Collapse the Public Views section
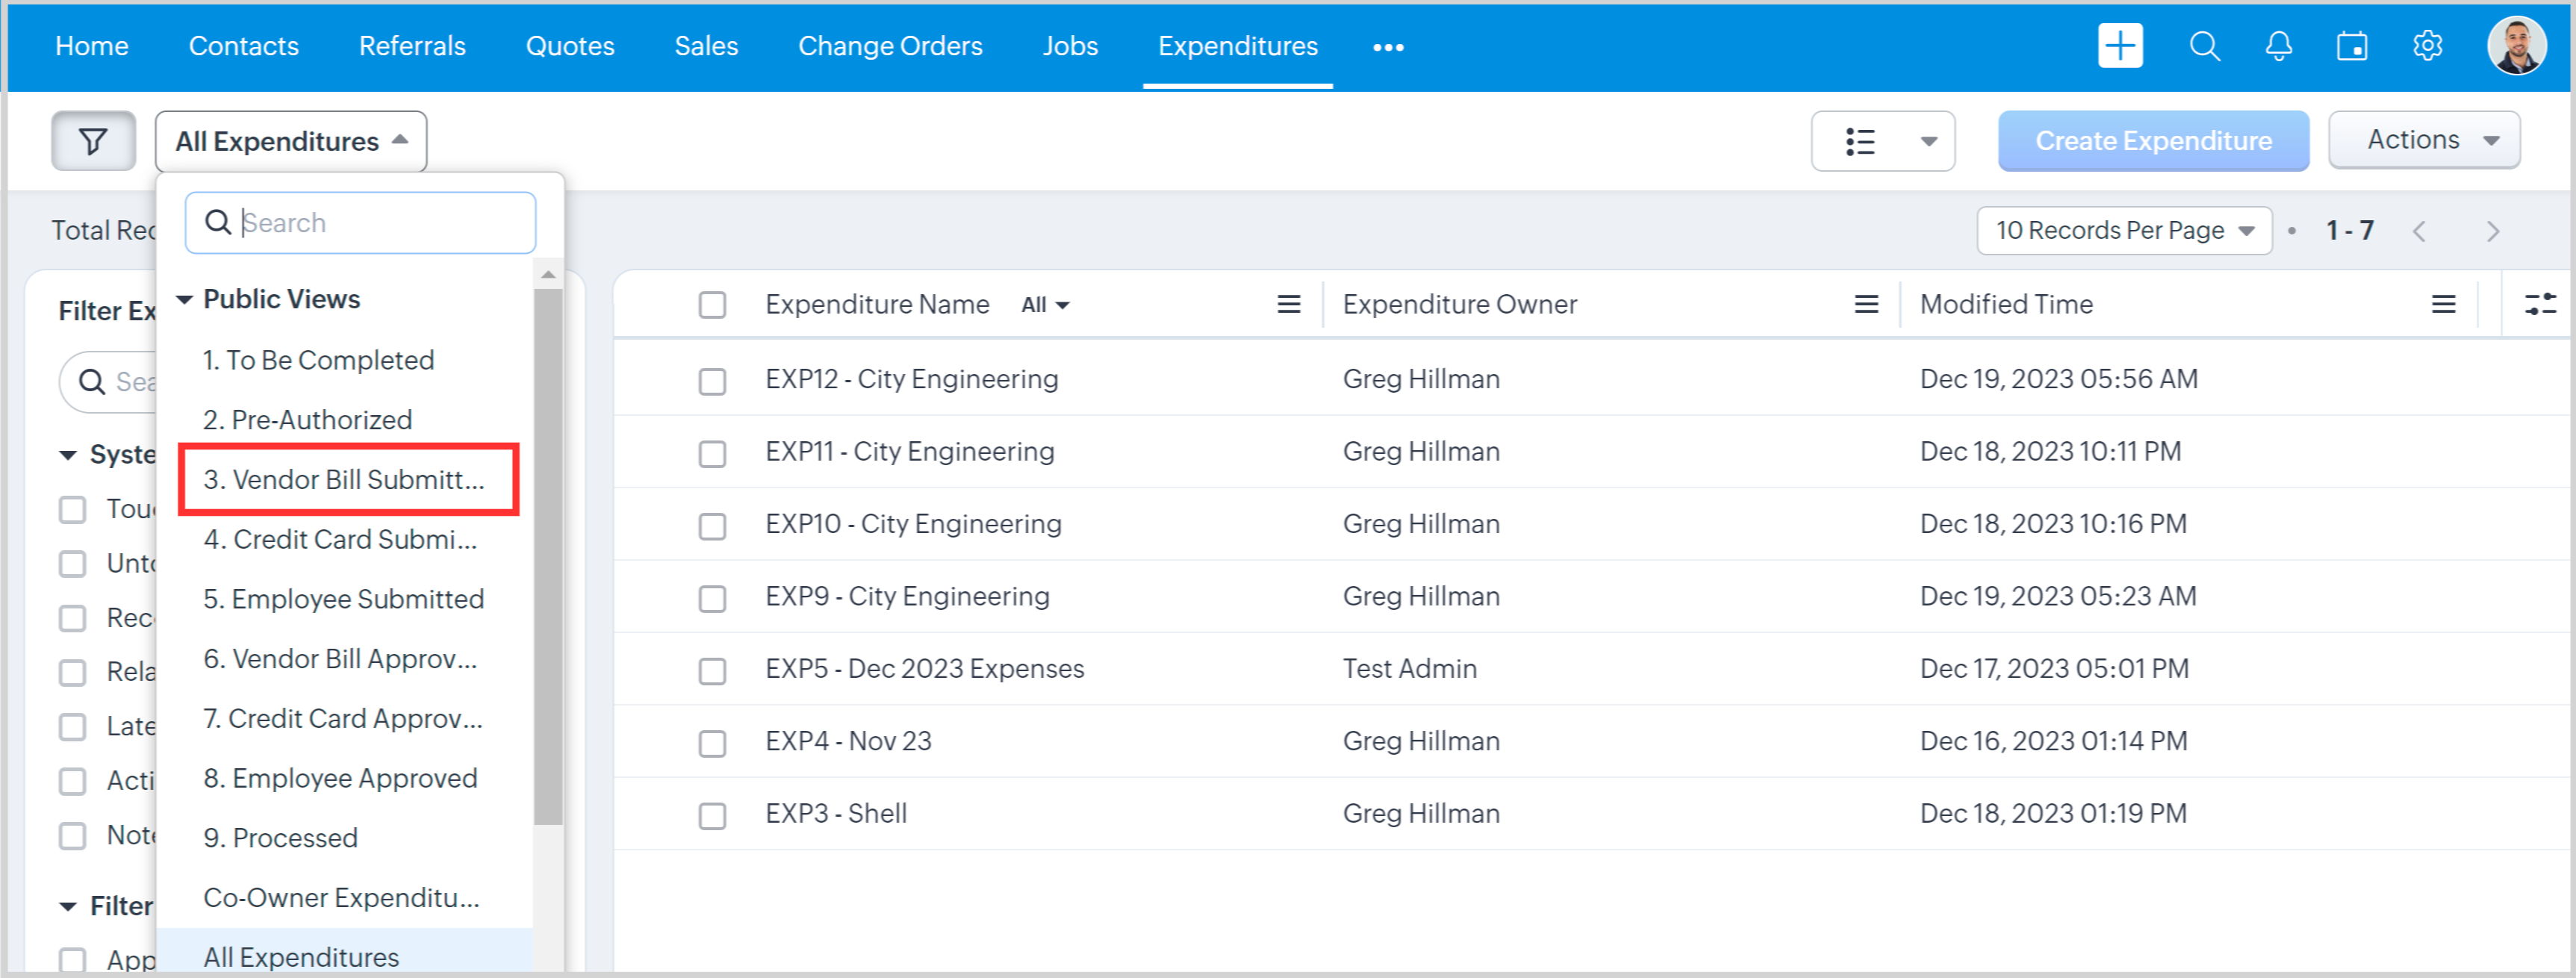This screenshot has height=978, width=2576. pyautogui.click(x=185, y=299)
